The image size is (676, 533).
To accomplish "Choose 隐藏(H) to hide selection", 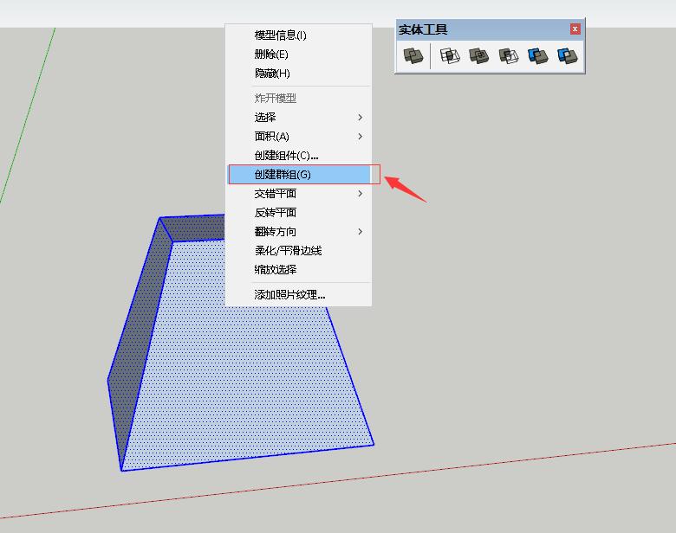I will pos(272,74).
